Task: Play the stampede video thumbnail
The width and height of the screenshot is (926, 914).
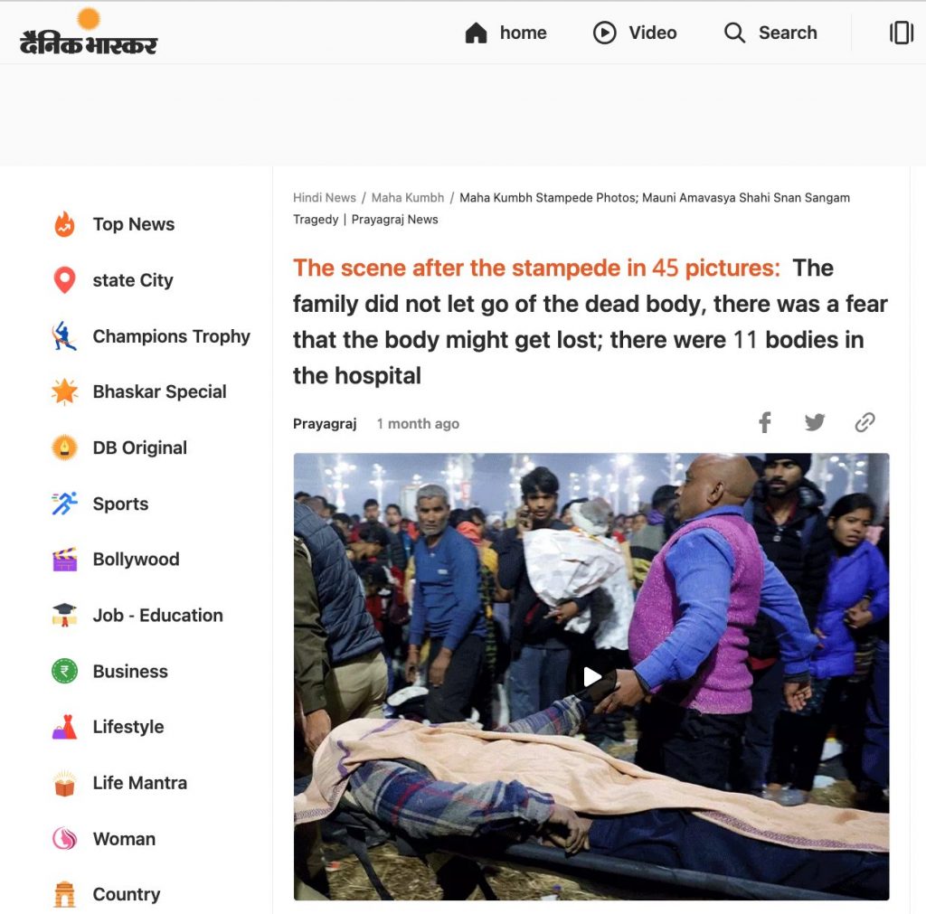Action: [x=591, y=676]
